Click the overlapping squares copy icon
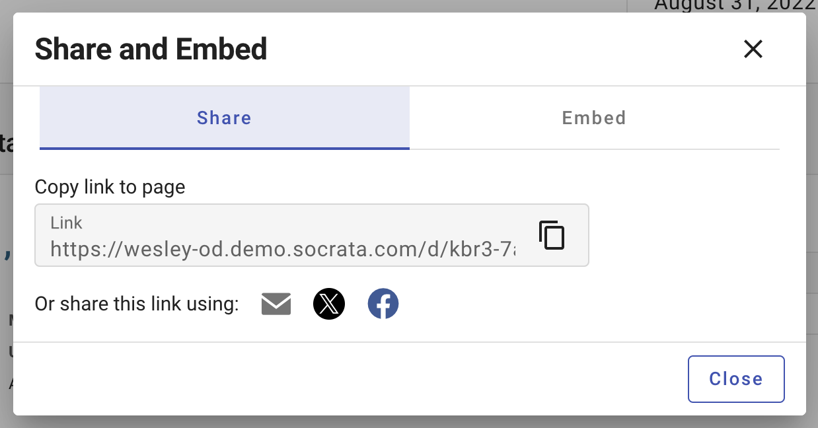 (x=552, y=235)
